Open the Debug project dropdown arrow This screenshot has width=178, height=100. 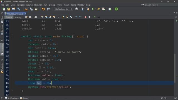[106, 9]
